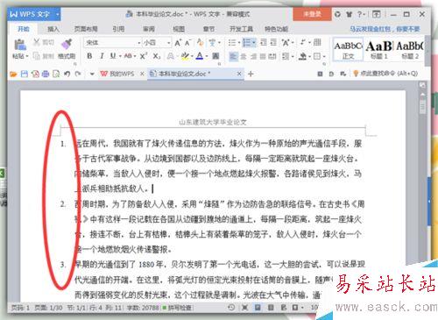Image resolution: width=438 pixels, height=320 pixels.
Task: Open WPS application menu dropdown arrow
Action: tap(58, 14)
